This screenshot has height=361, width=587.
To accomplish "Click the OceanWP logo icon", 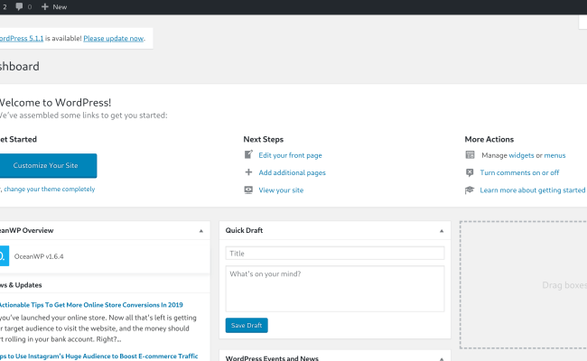I will (x=3, y=256).
